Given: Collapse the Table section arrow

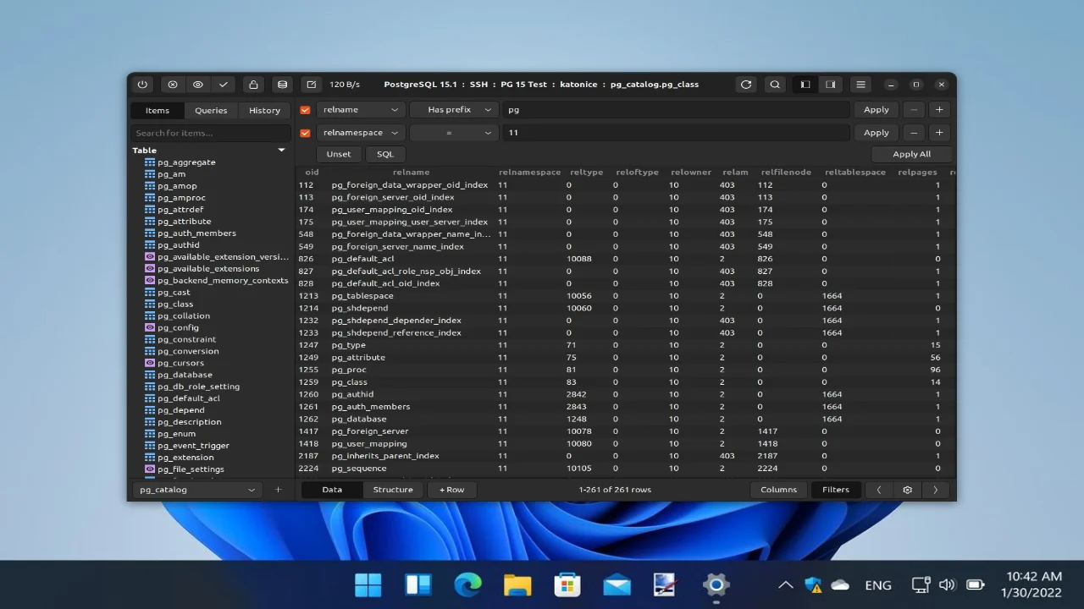Looking at the screenshot, I should [x=282, y=151].
